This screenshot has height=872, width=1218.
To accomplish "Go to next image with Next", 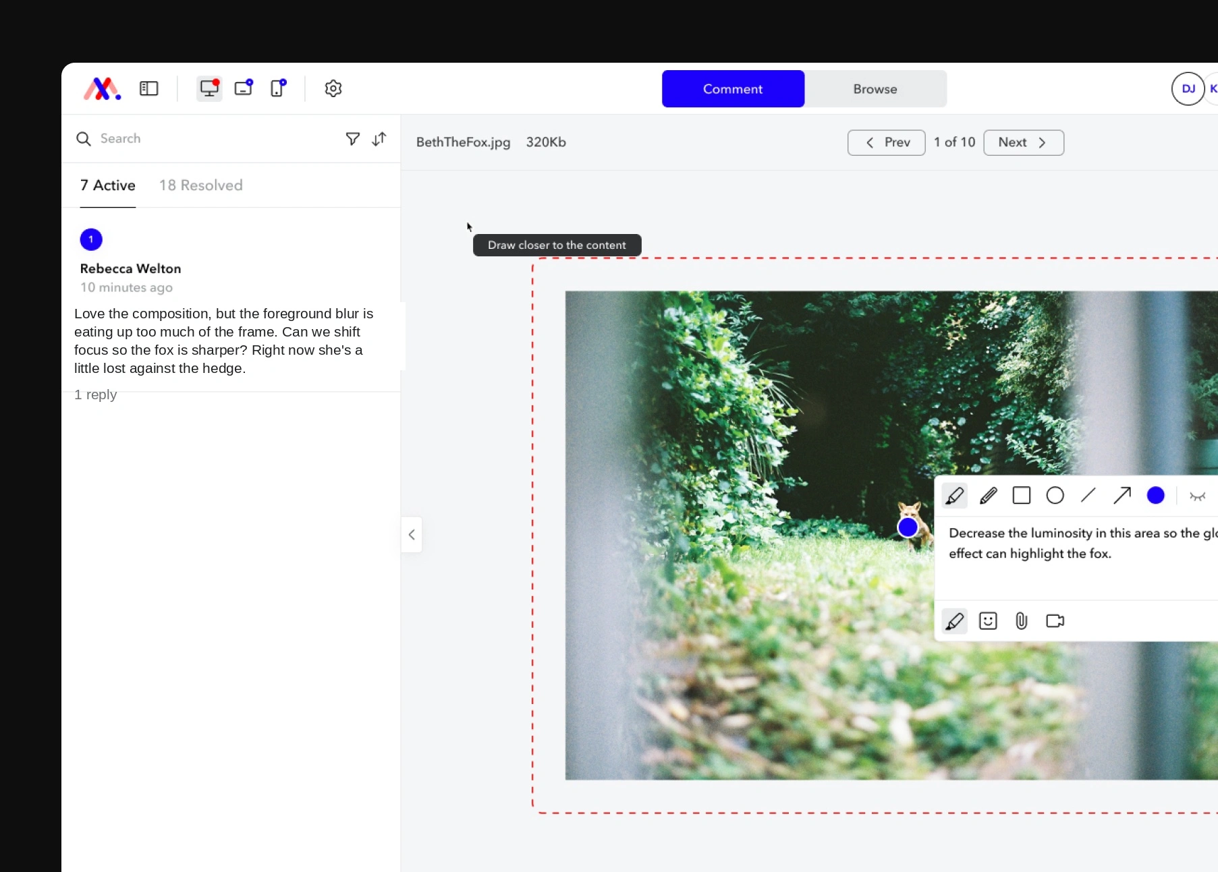I will [1024, 143].
